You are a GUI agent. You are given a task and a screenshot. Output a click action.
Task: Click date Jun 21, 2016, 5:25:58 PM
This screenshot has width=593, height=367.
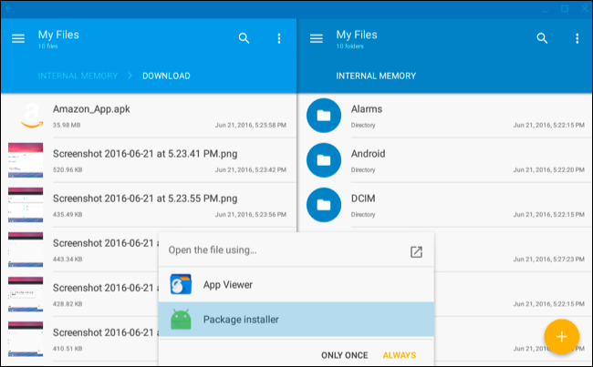(x=251, y=125)
